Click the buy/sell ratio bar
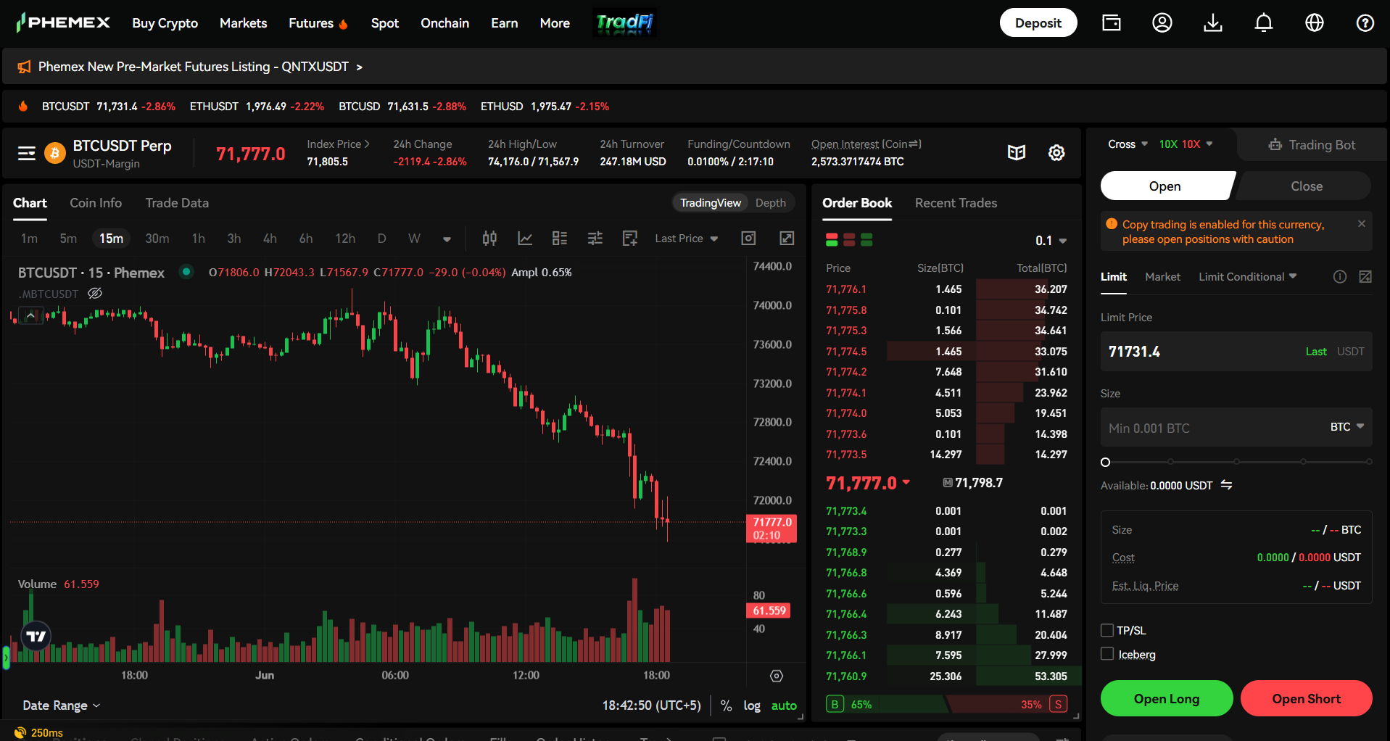The width and height of the screenshot is (1390, 741). pos(946,704)
